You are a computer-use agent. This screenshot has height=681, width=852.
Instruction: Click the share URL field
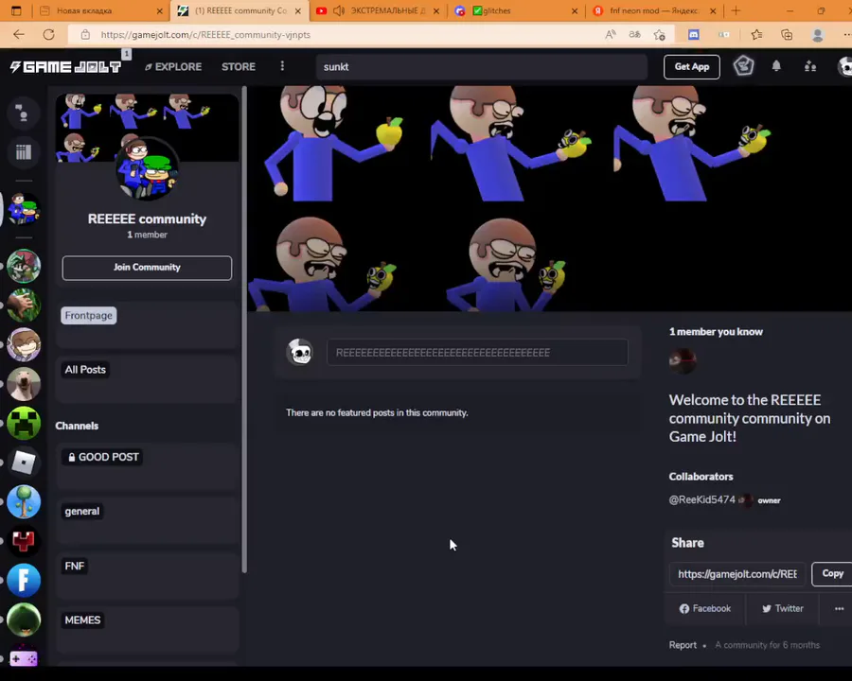tap(737, 574)
